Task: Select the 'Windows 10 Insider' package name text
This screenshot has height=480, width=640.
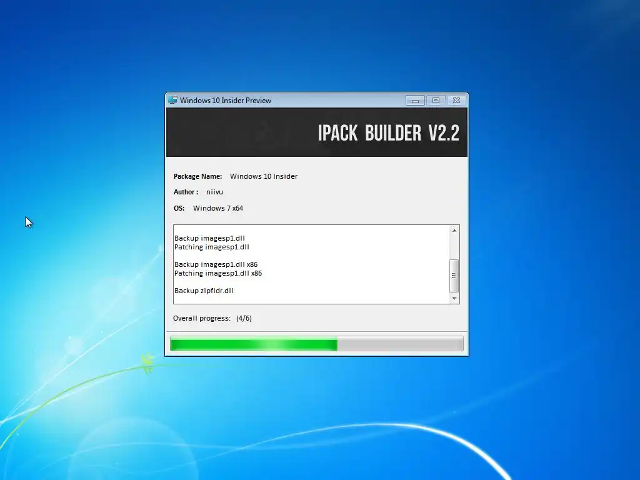Action: point(264,176)
